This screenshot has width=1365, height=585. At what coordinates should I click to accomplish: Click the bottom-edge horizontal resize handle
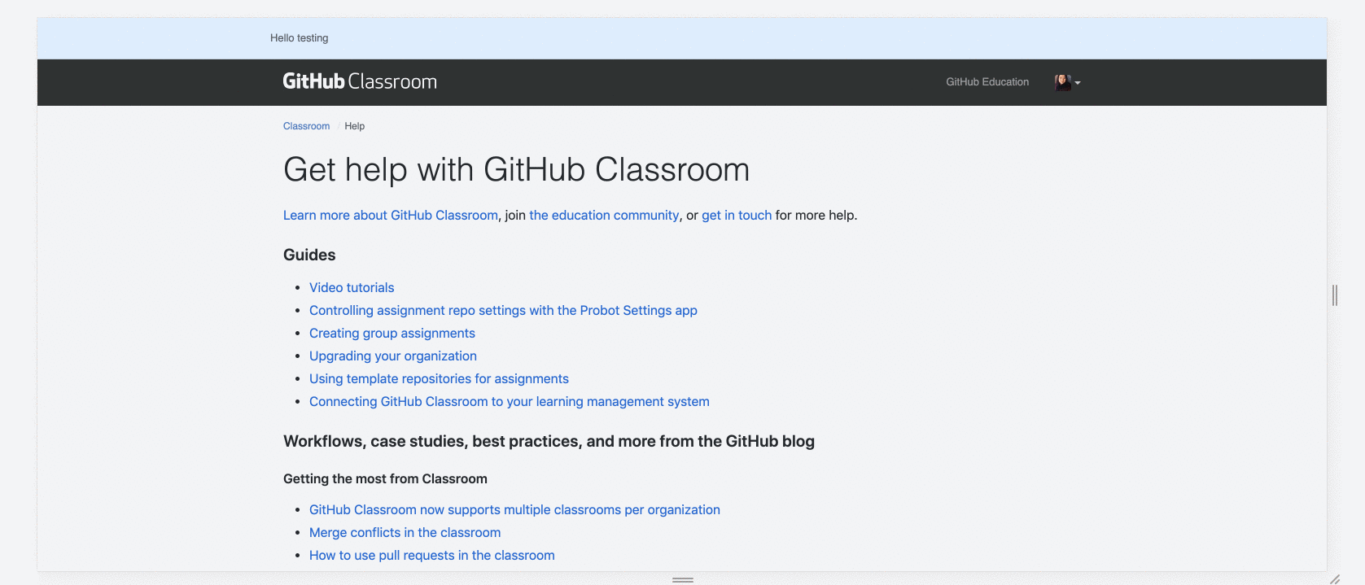click(683, 580)
